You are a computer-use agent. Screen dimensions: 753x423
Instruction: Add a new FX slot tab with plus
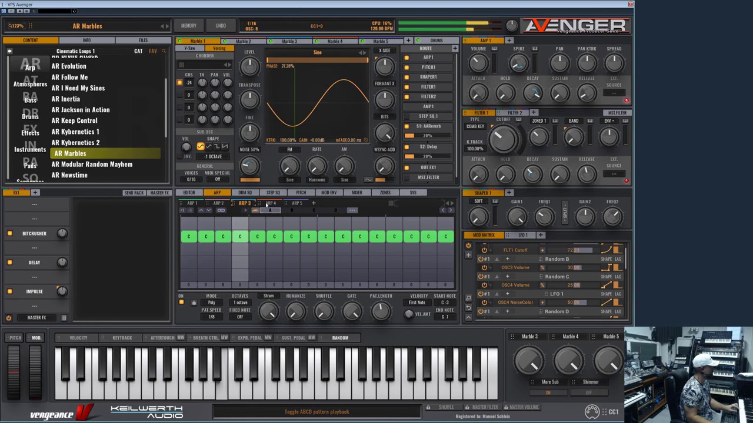(35, 193)
